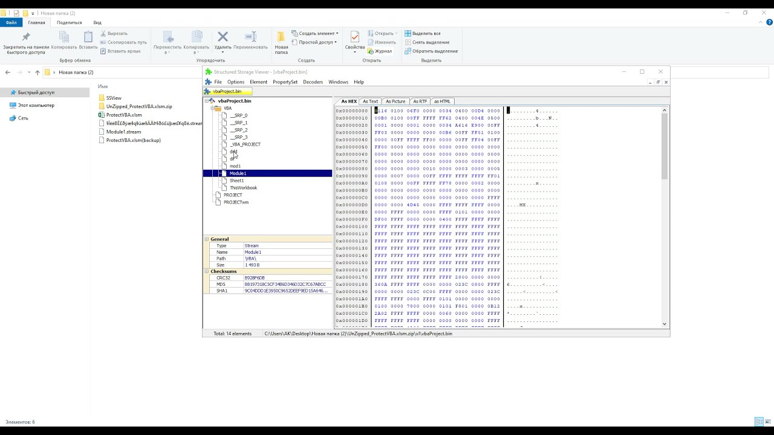Open the Options menu

pos(236,82)
